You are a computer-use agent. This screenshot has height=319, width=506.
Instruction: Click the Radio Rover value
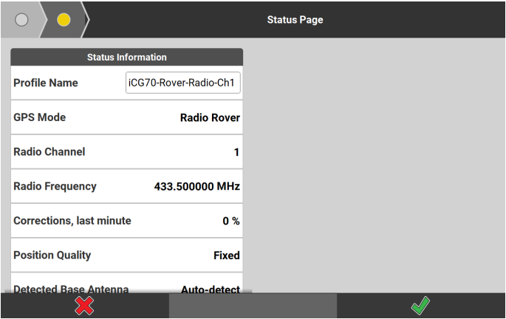click(210, 117)
